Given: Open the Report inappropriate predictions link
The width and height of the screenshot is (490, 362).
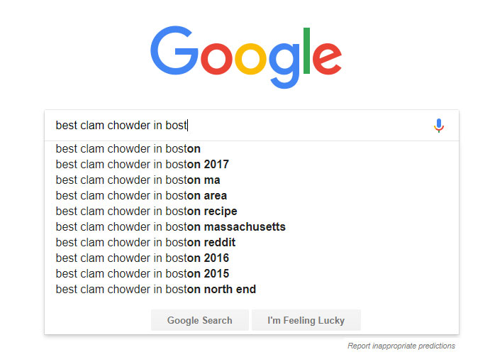Looking at the screenshot, I should coord(401,346).
